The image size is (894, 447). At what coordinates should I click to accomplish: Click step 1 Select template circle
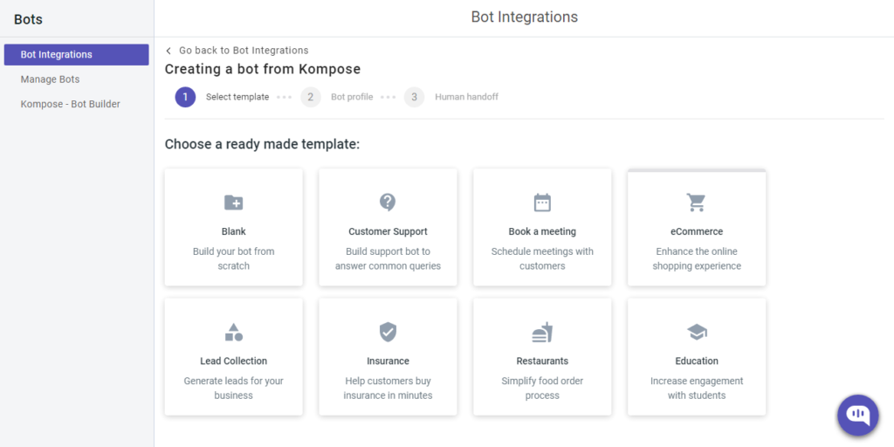(x=185, y=97)
